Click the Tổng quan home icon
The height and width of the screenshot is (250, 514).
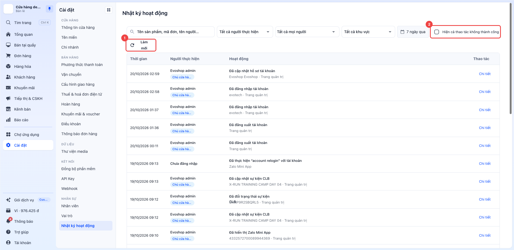click(x=9, y=34)
